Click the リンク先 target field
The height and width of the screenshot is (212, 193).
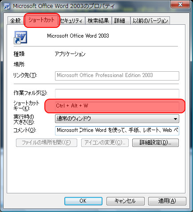[117, 76]
